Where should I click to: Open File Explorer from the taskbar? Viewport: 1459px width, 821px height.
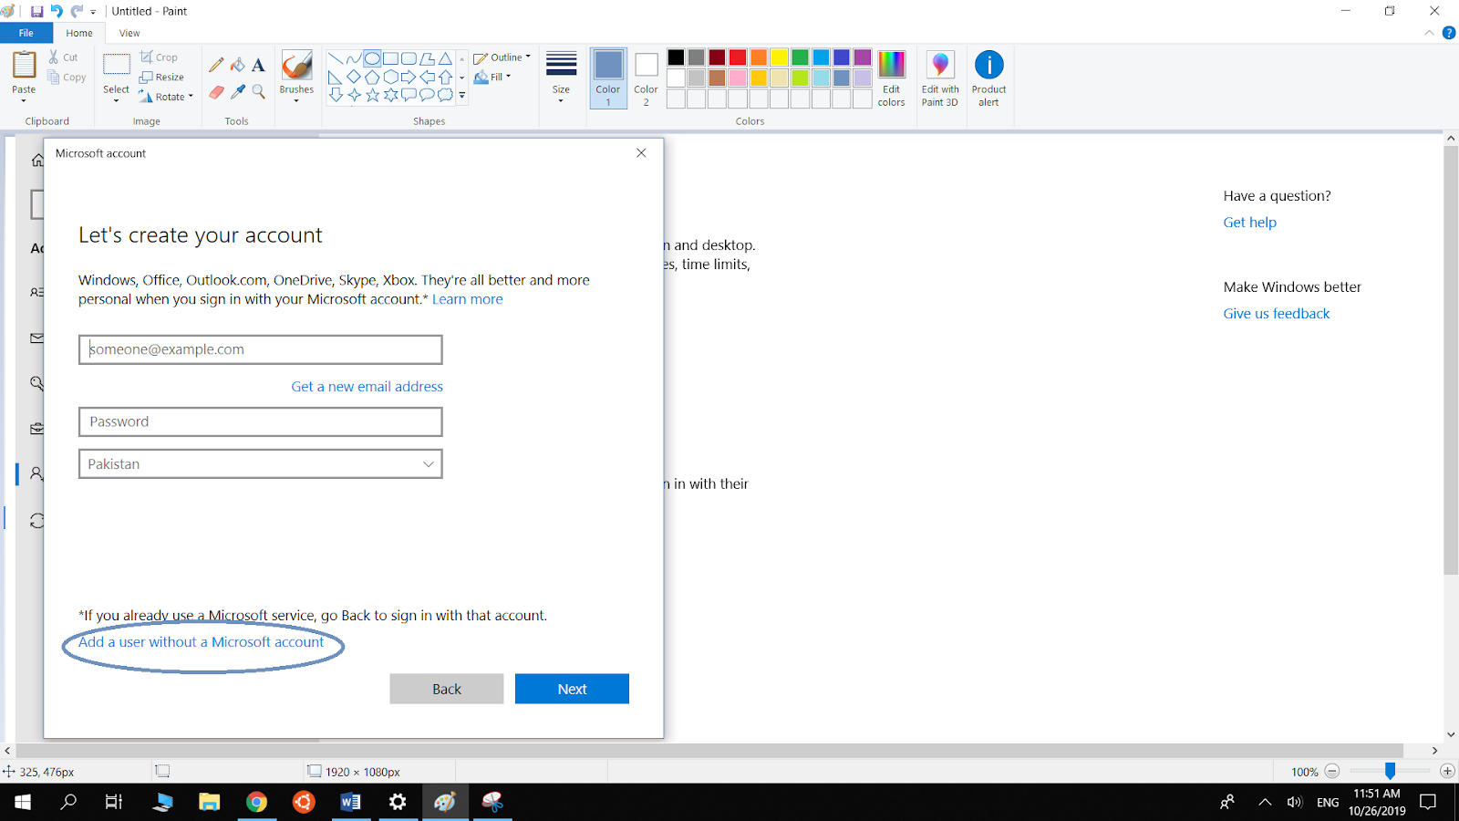pyautogui.click(x=210, y=802)
